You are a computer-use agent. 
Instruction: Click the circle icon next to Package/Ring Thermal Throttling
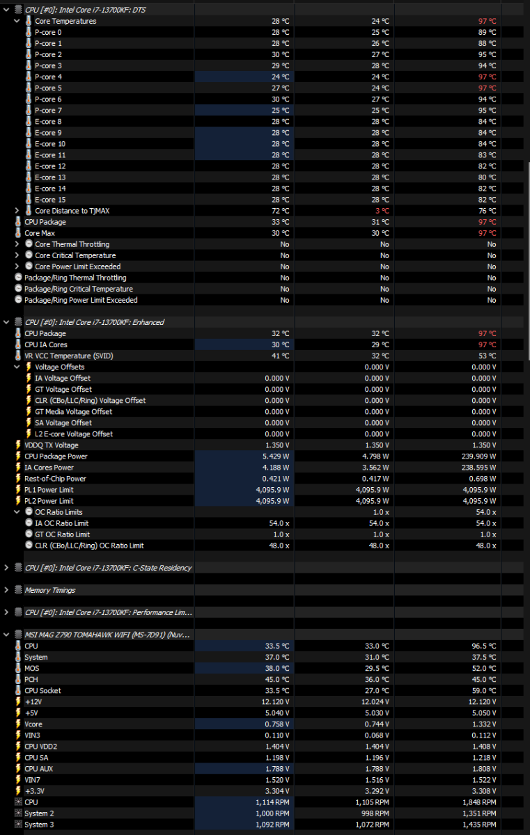[18, 278]
